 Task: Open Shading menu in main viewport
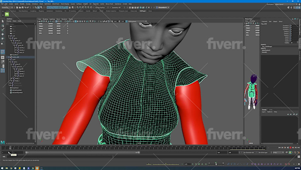coord(46,19)
